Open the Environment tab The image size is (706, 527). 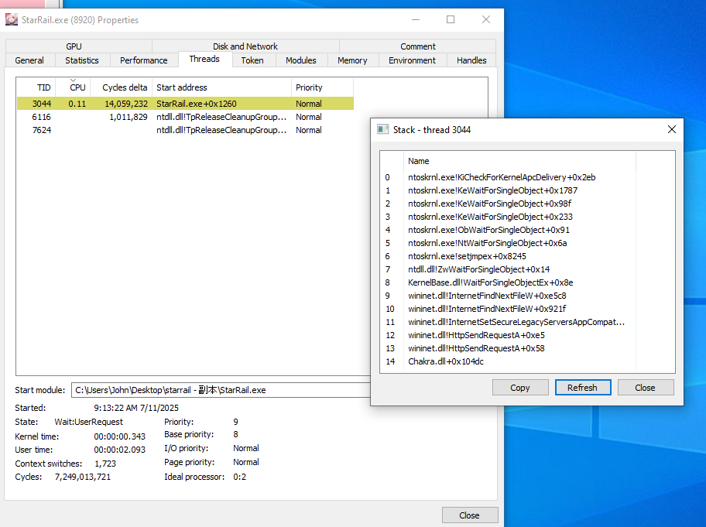(412, 60)
